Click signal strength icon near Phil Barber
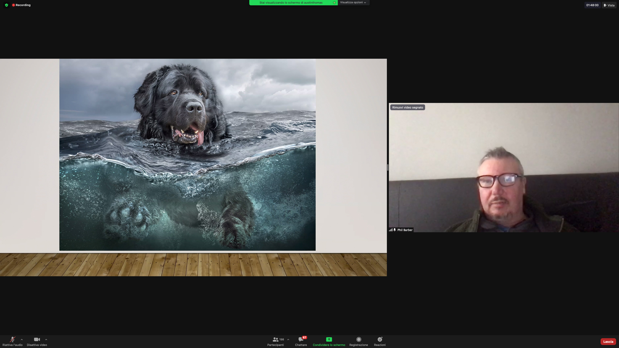Viewport: 619px width, 348px height. tap(391, 230)
